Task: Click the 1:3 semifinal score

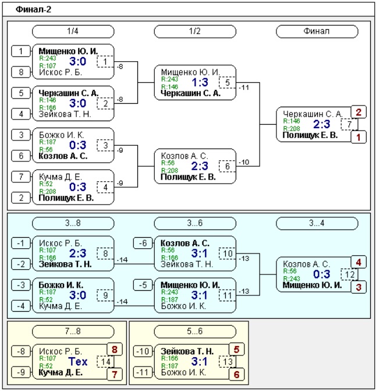Action: pyautogui.click(x=200, y=82)
